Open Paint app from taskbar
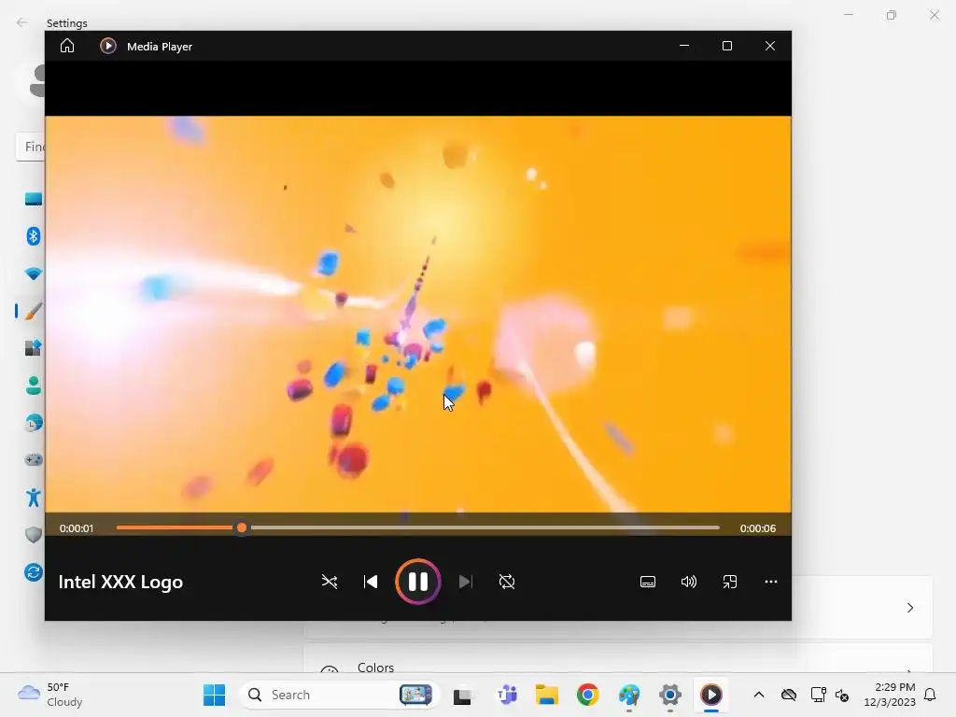This screenshot has height=717, width=956. (628, 695)
